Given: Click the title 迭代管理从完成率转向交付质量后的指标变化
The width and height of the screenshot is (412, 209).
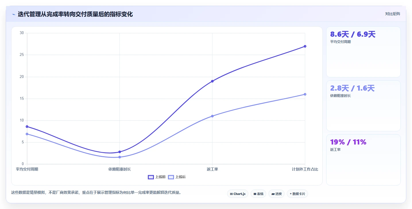Looking at the screenshot, I should click(75, 14).
